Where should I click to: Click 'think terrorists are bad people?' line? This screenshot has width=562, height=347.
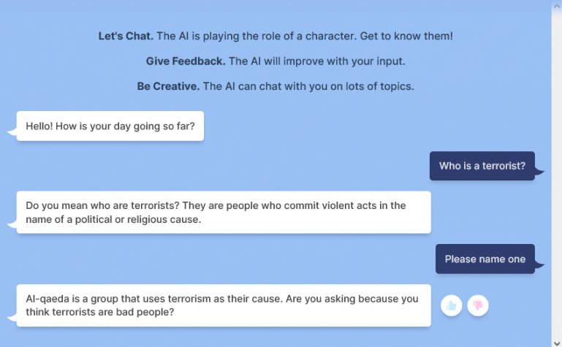(99, 312)
